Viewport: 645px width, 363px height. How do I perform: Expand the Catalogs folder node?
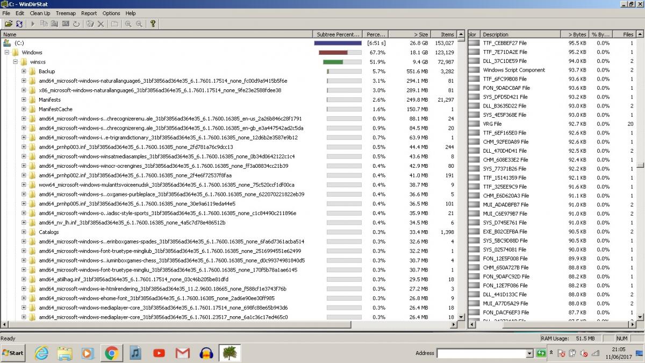coord(24,232)
